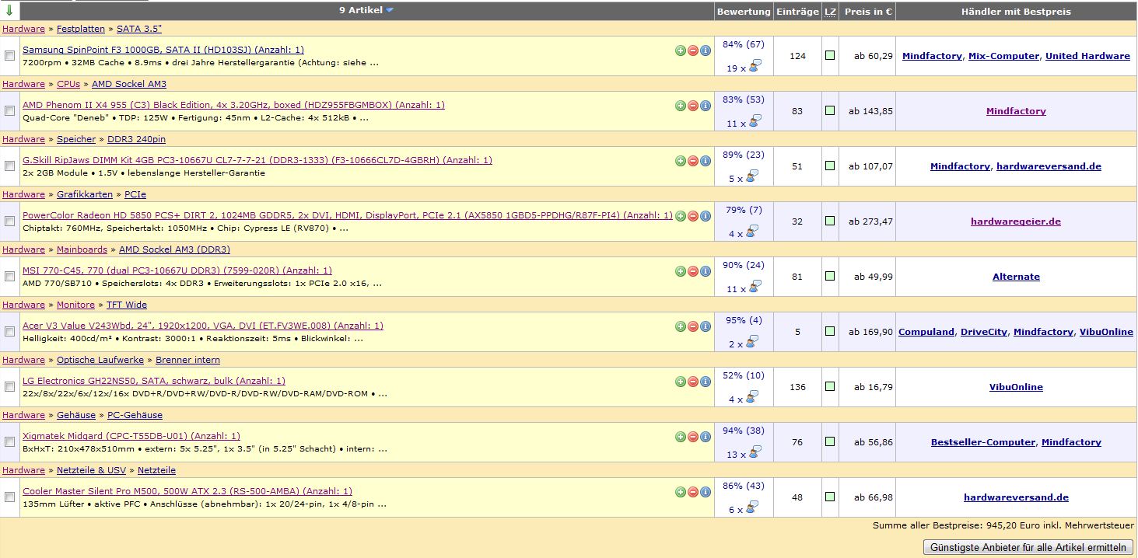Toggle LZ green box for MSI 770-C45 row

[x=830, y=277]
